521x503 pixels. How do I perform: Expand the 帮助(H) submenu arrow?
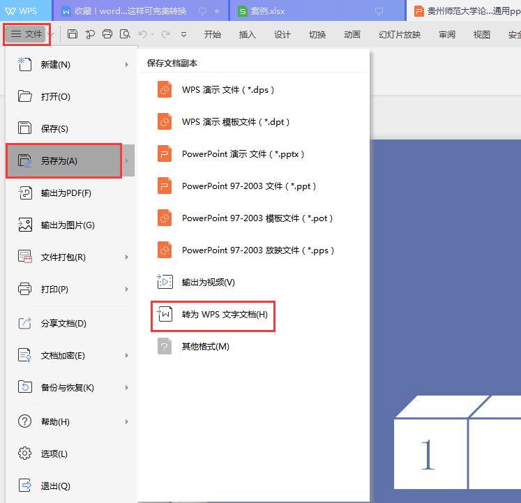coord(127,422)
